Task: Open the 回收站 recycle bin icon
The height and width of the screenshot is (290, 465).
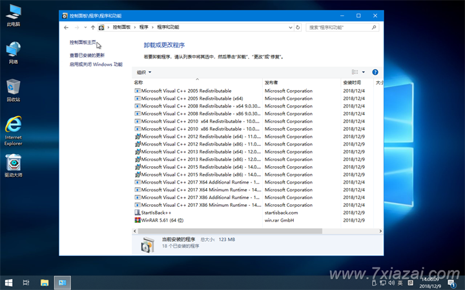Action: point(14,91)
